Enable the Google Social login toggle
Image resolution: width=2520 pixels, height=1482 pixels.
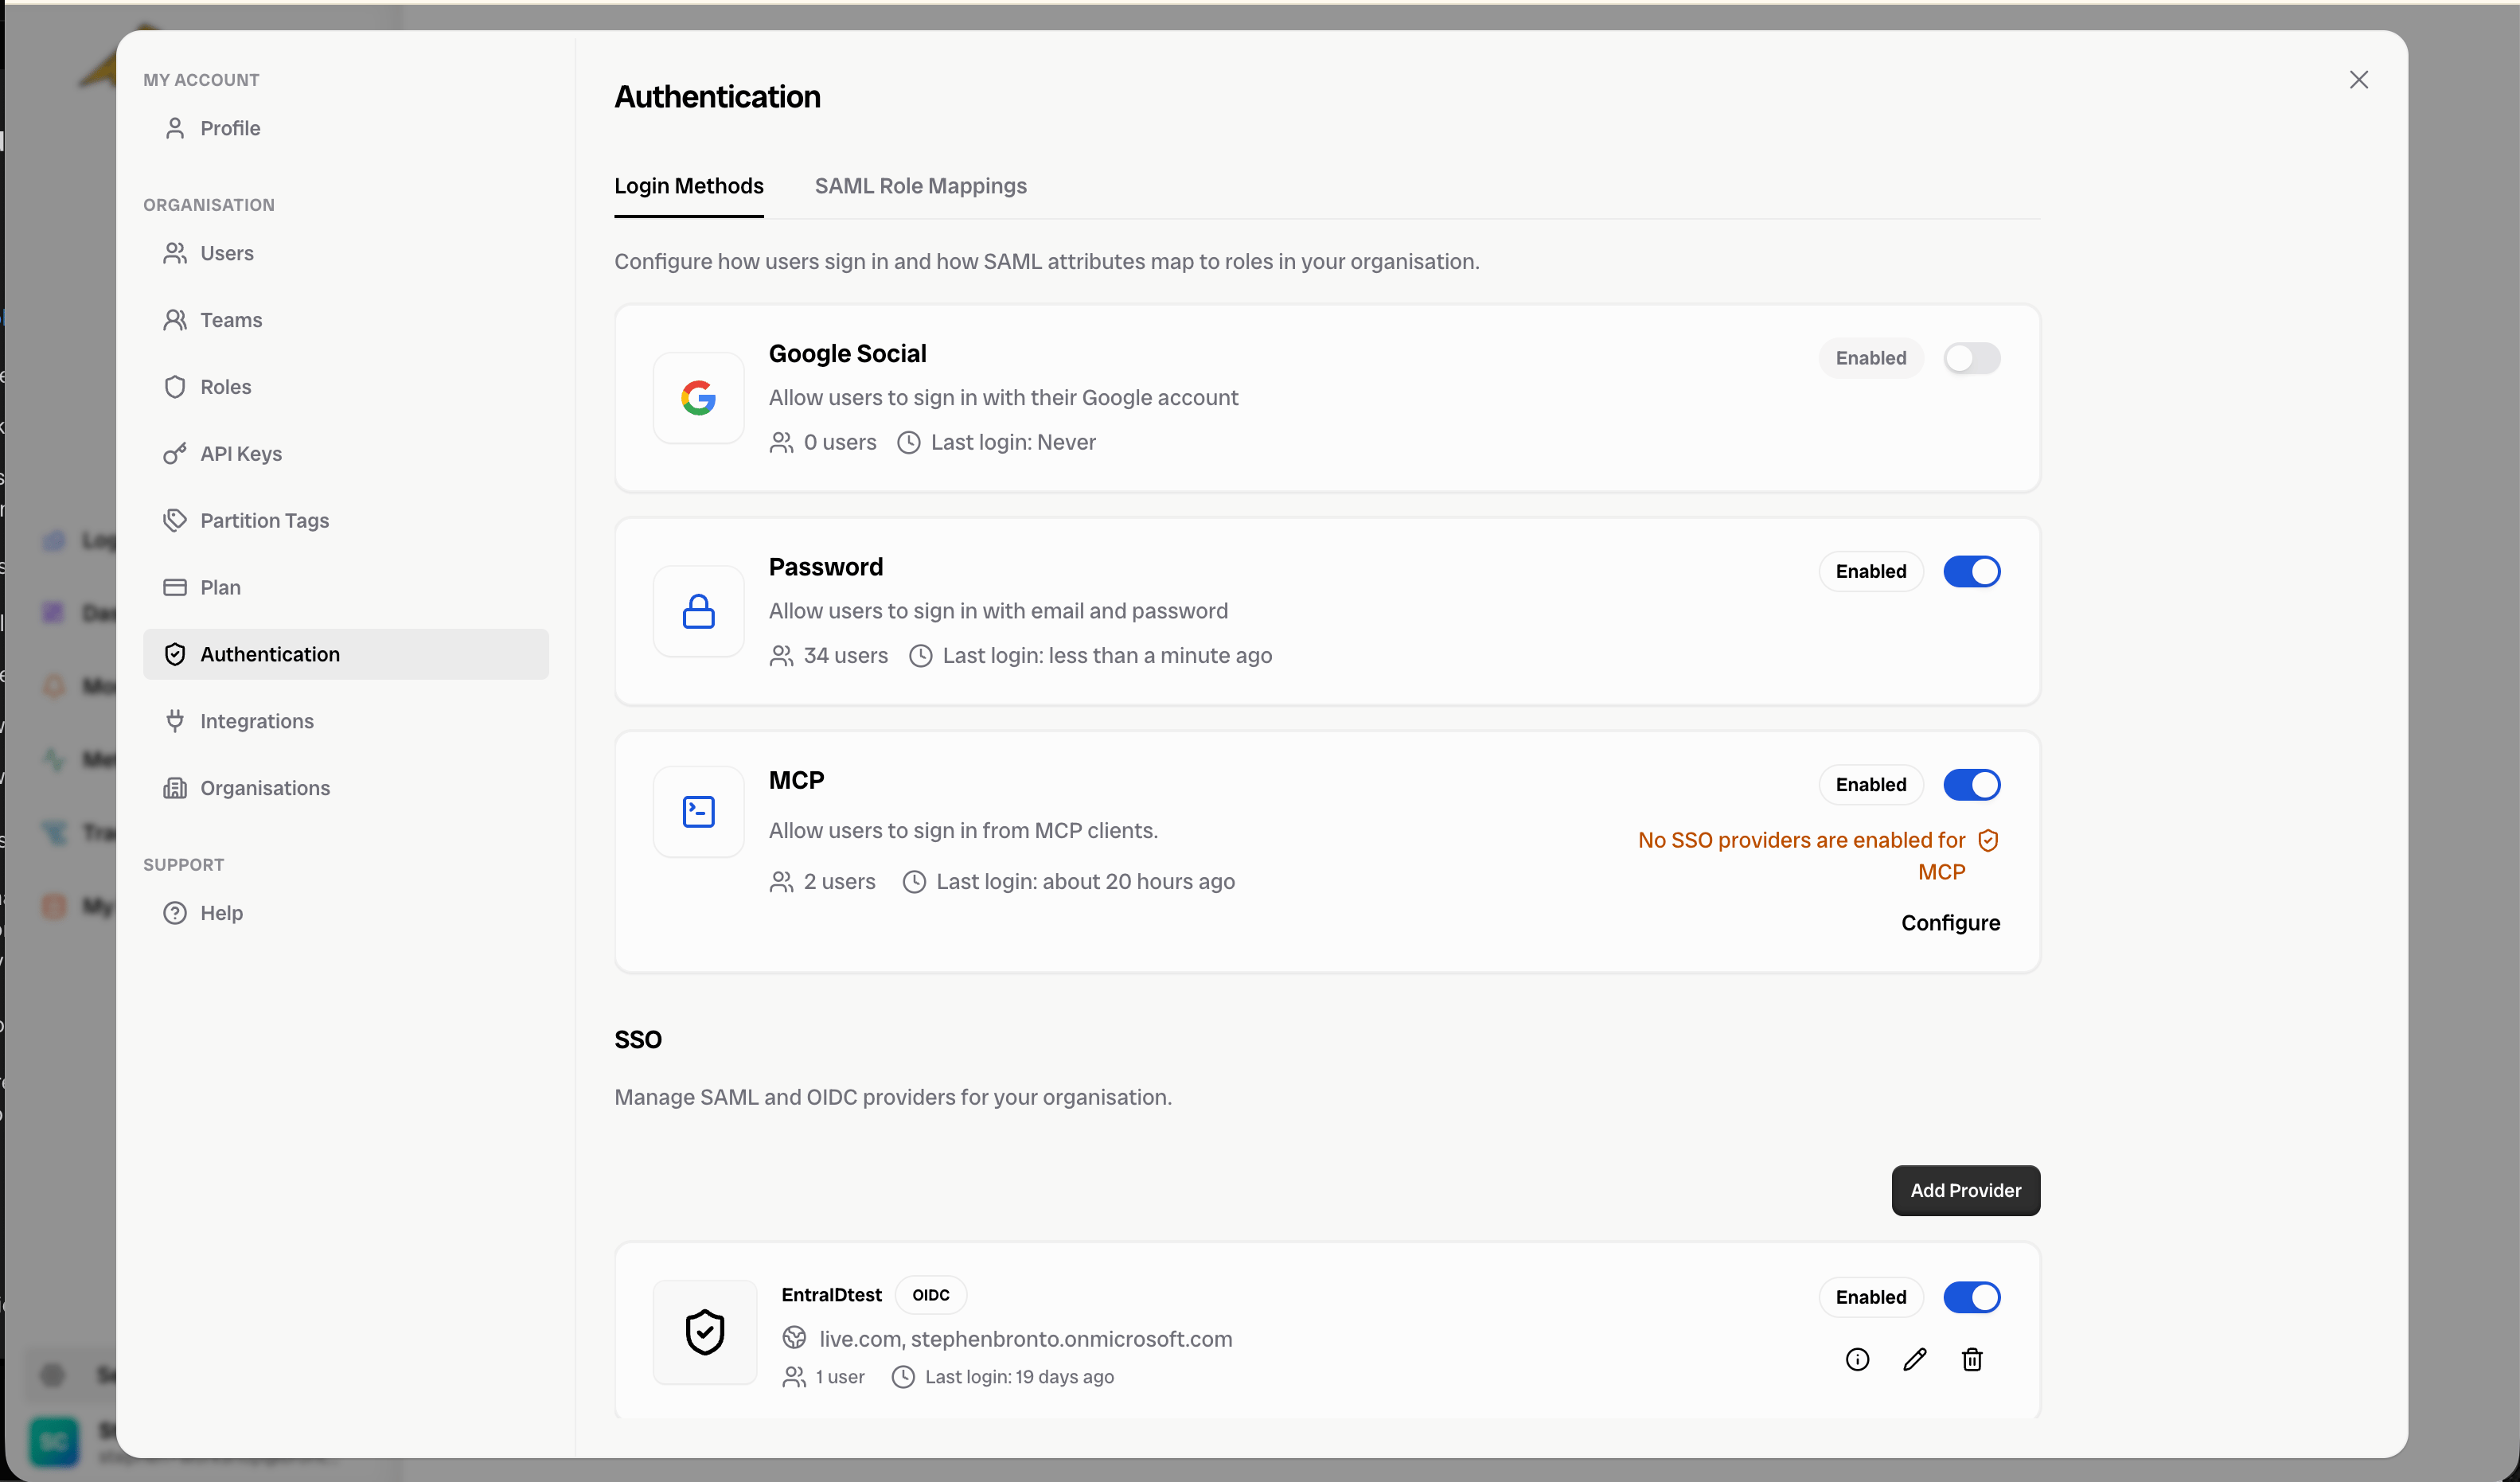click(x=1972, y=358)
